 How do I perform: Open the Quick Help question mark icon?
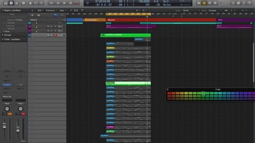(23, 3)
